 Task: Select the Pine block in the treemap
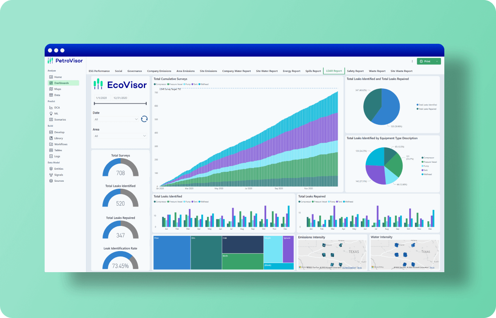(x=172, y=253)
